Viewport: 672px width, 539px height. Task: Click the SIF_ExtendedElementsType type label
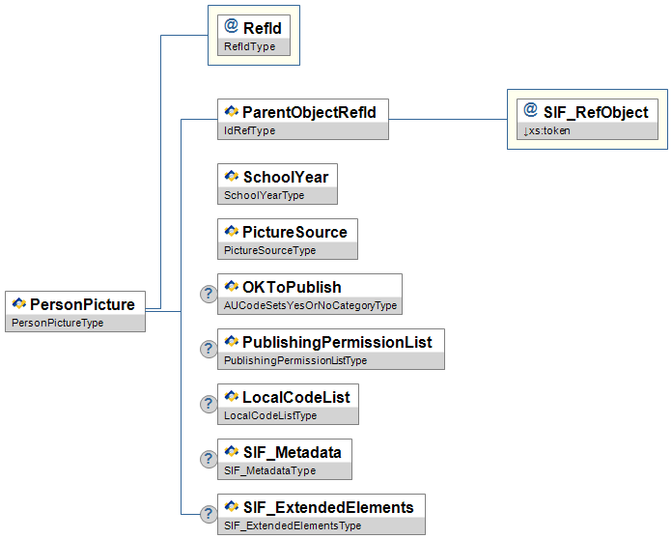click(x=293, y=526)
